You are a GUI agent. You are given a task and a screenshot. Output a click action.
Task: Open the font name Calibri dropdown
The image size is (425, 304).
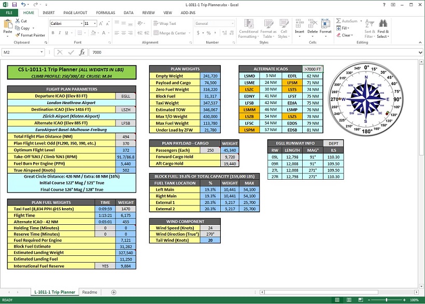point(81,24)
